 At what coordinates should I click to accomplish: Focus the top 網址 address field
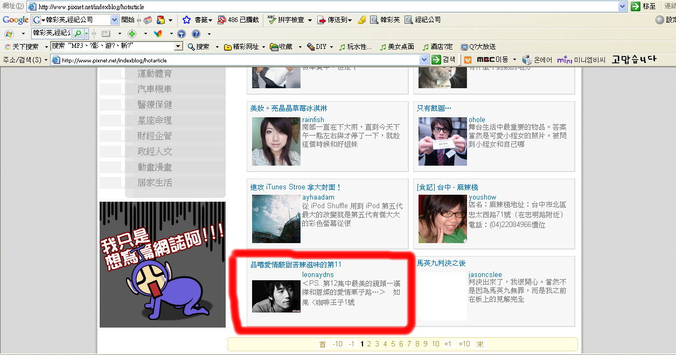[326, 6]
